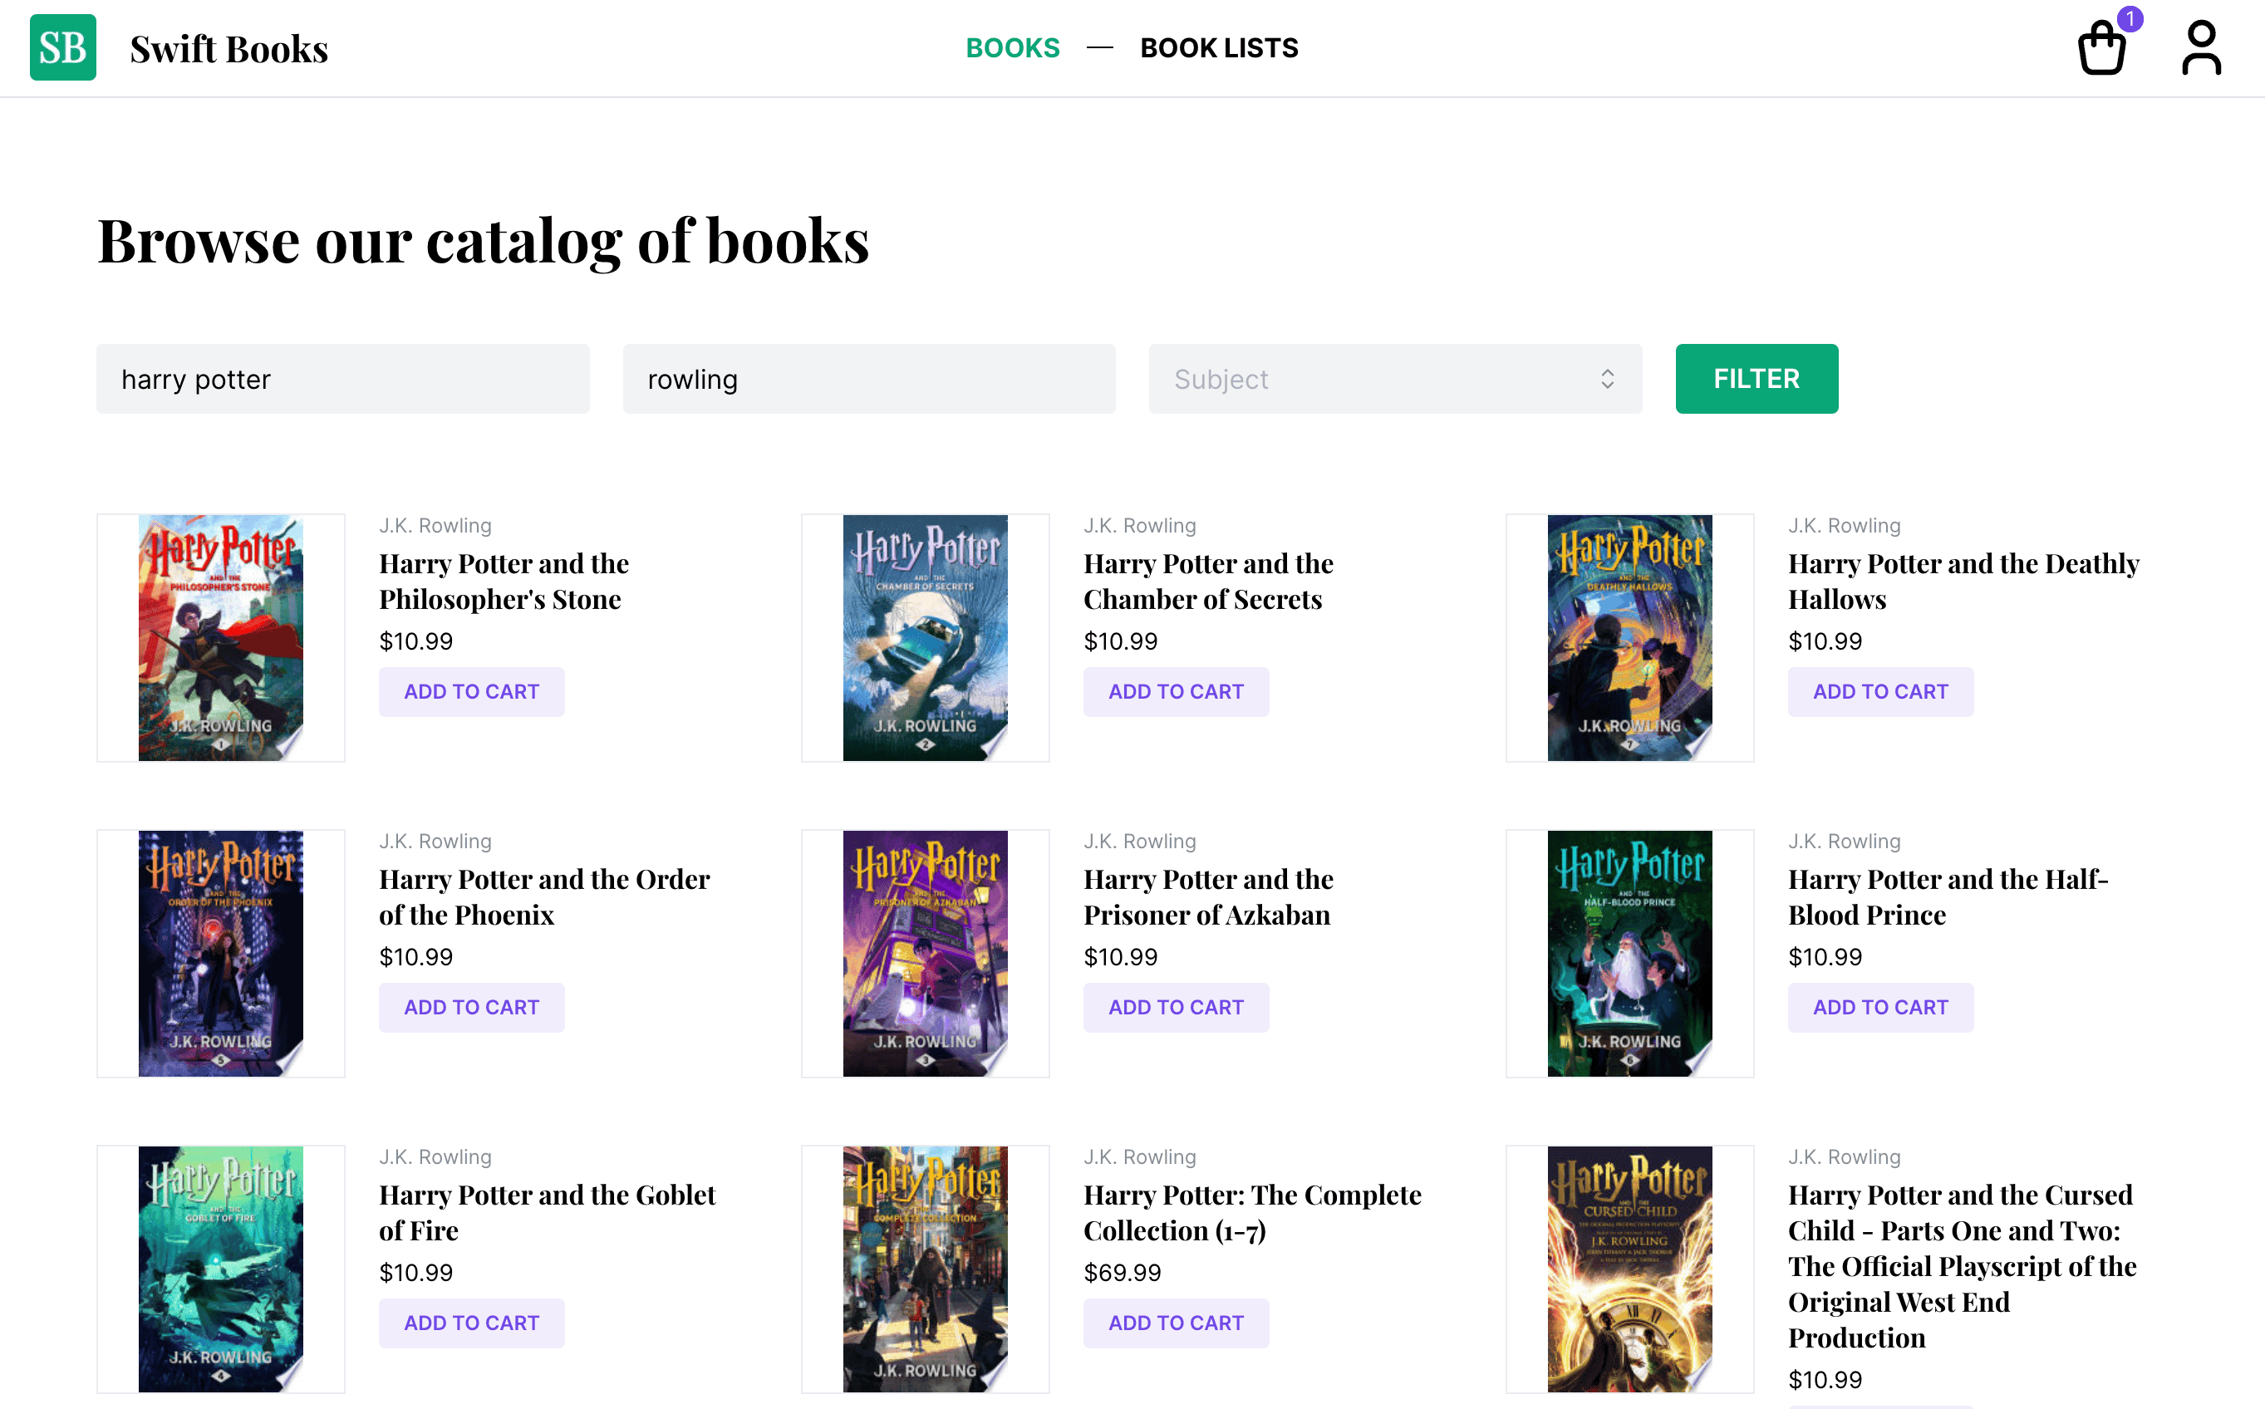
Task: Add Prisoner of Azkaban to cart
Action: [x=1176, y=1008]
